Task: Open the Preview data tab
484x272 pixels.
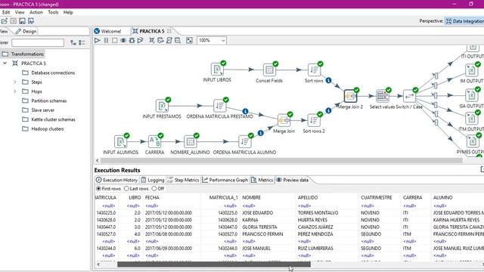Action: (x=293, y=180)
